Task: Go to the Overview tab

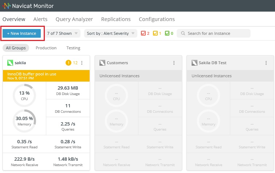Action: (x=14, y=19)
